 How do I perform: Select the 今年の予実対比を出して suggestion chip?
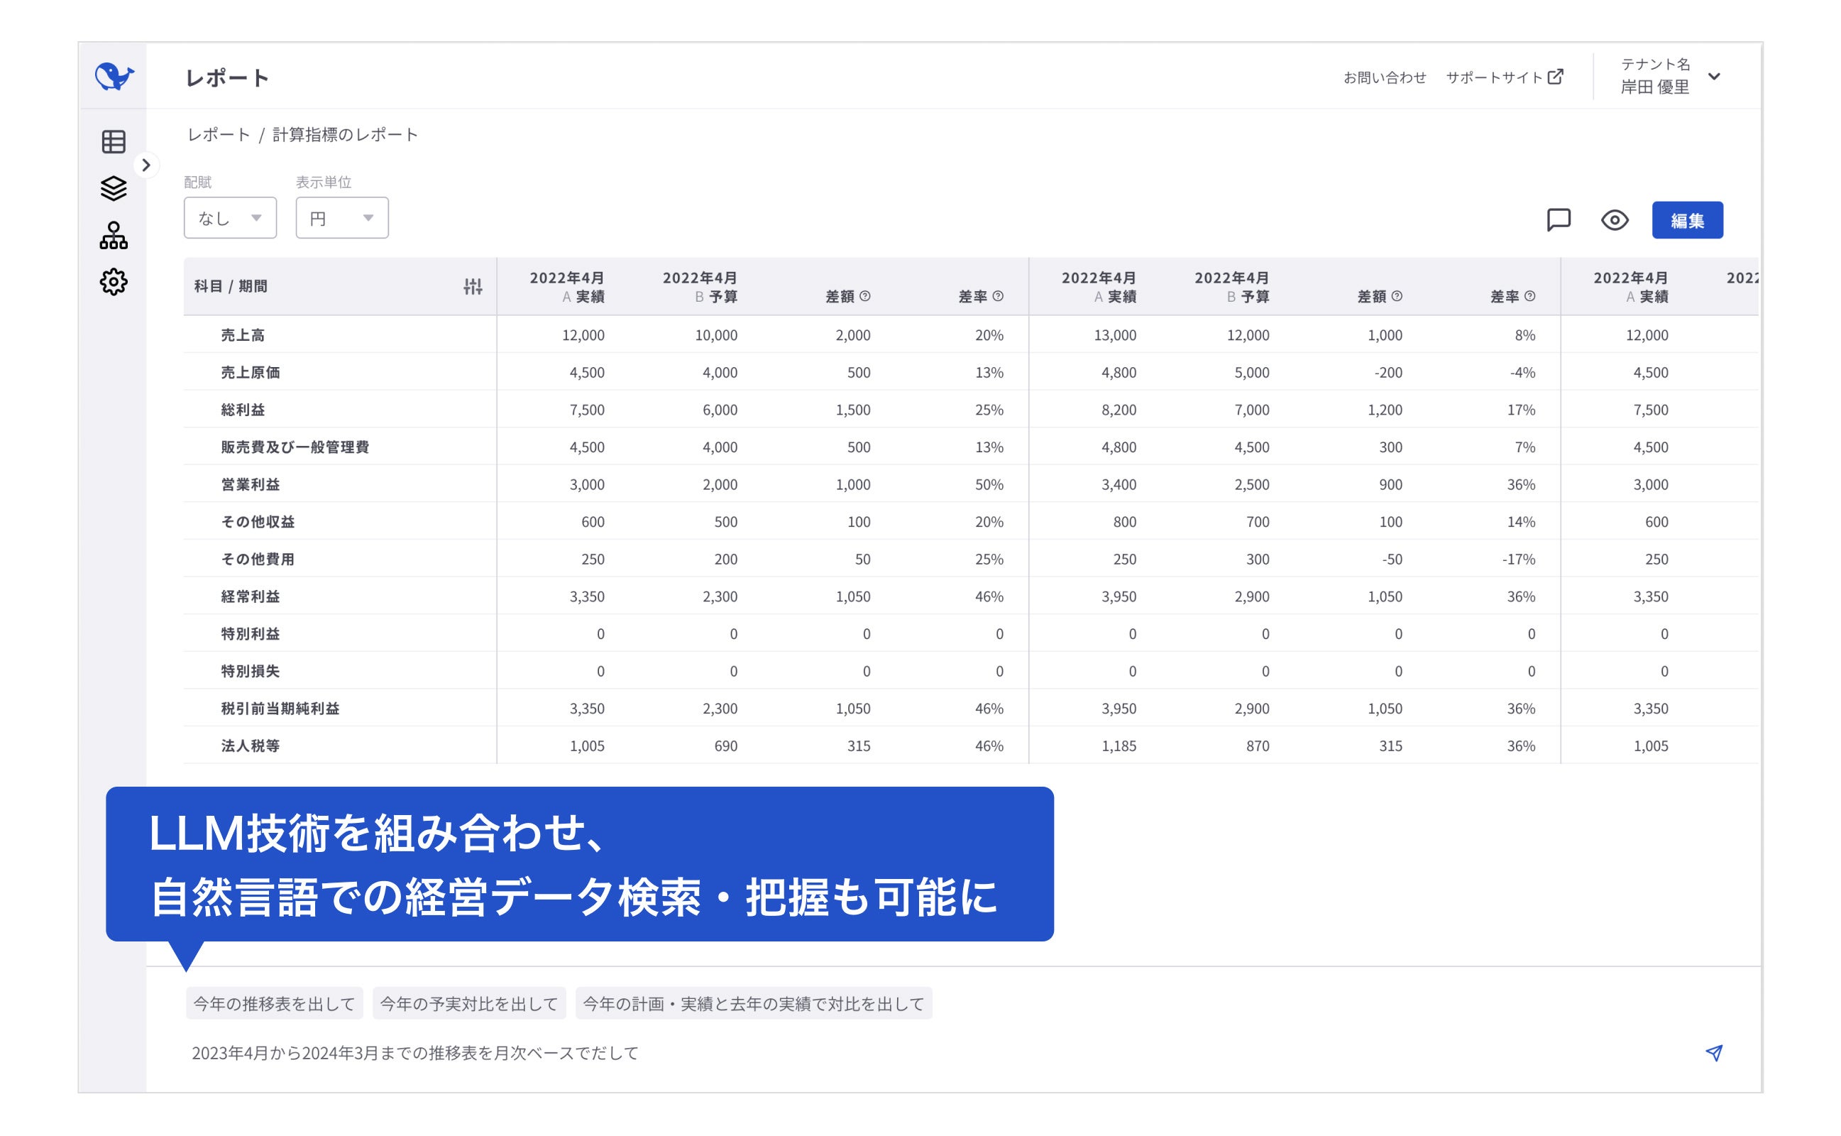point(469,1004)
